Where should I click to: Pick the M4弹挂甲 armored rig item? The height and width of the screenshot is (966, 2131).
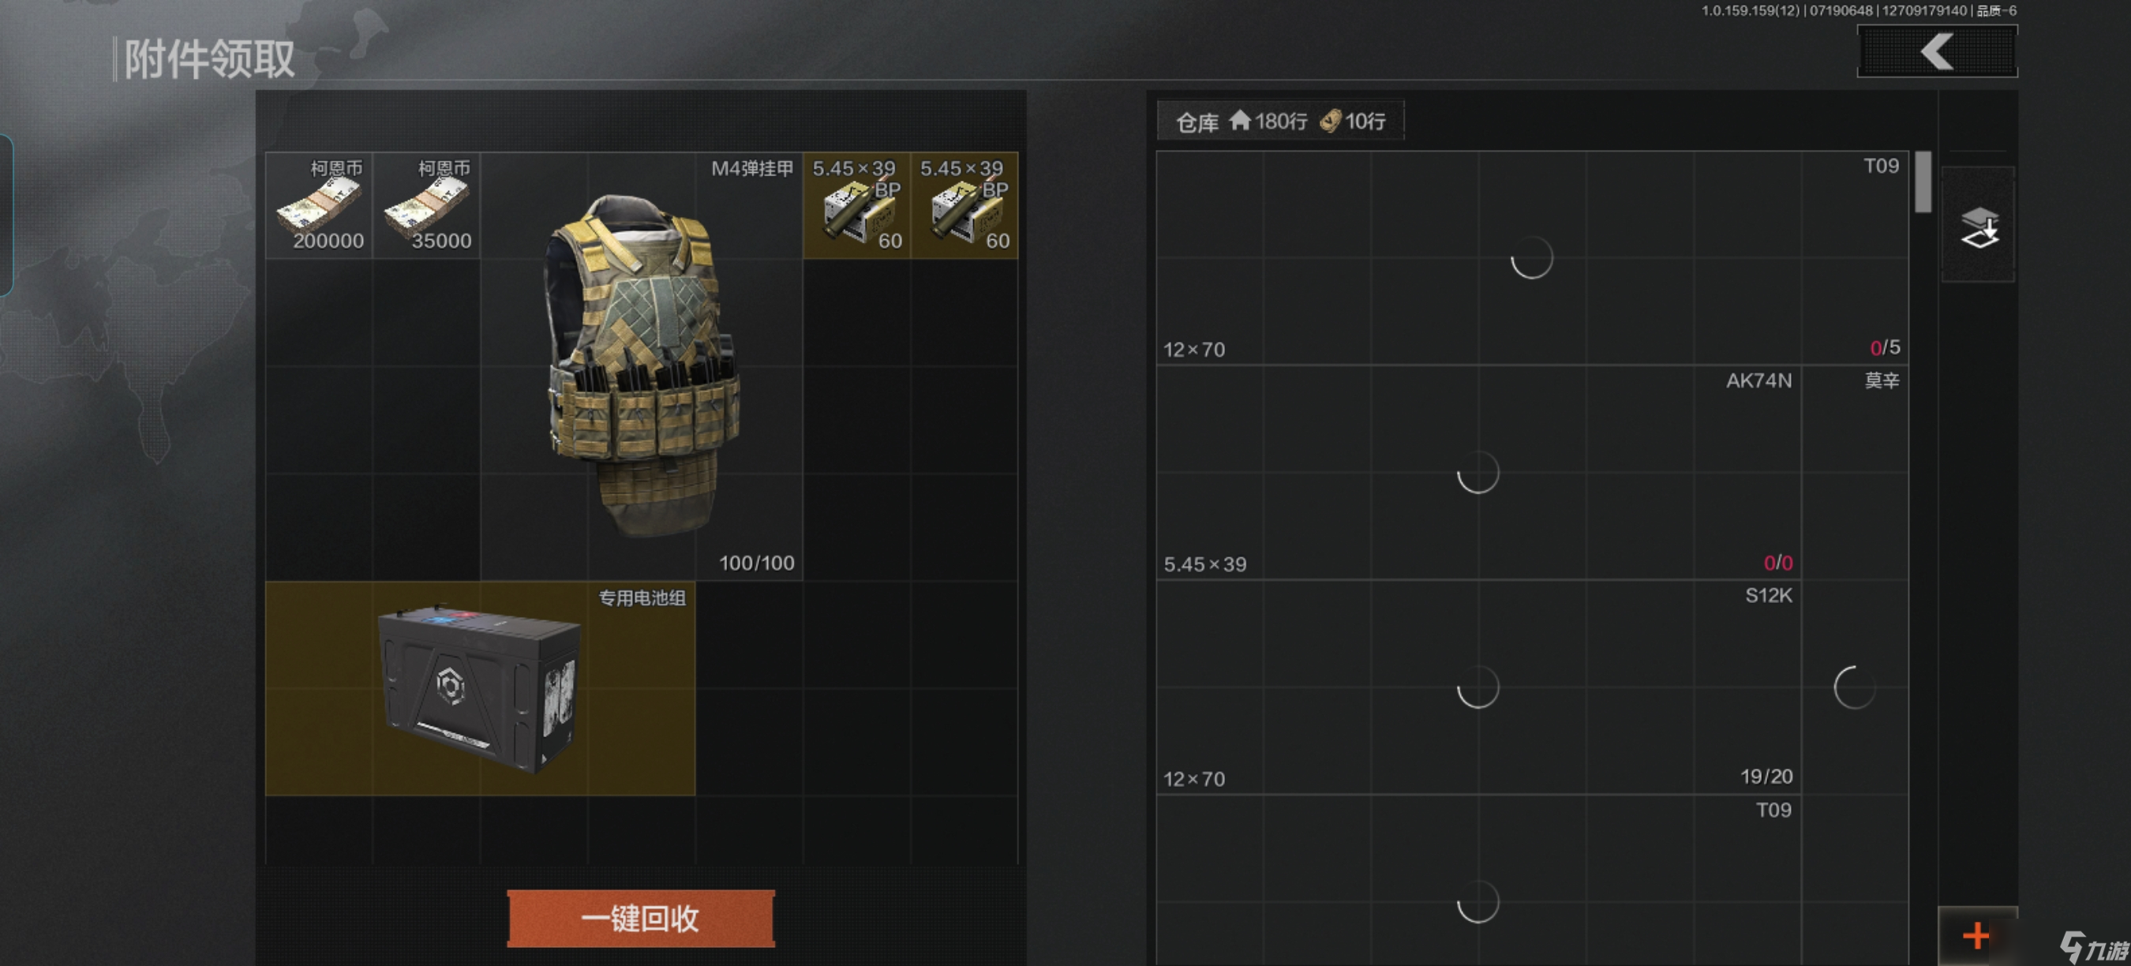coord(642,366)
